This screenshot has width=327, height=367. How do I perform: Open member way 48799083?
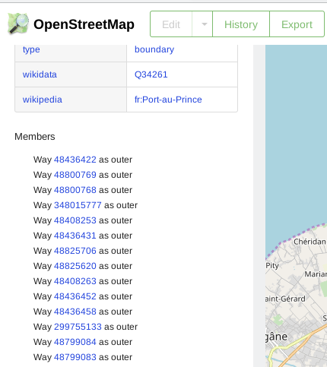[x=75, y=357]
